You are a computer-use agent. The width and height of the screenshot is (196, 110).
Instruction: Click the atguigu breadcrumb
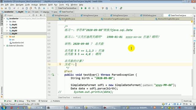pos(45,12)
